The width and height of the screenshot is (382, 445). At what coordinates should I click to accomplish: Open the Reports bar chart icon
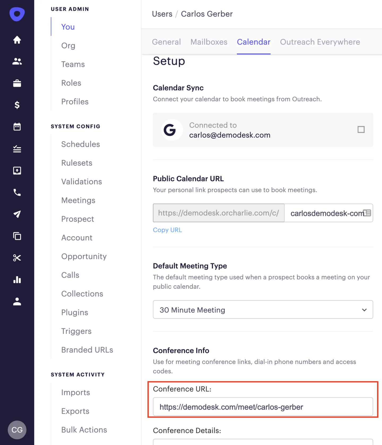point(17,280)
